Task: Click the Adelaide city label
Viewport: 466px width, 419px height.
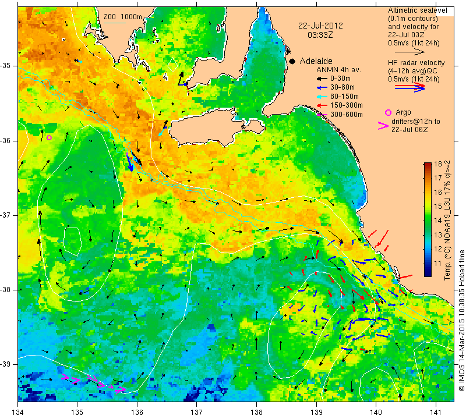Action: tap(316, 61)
